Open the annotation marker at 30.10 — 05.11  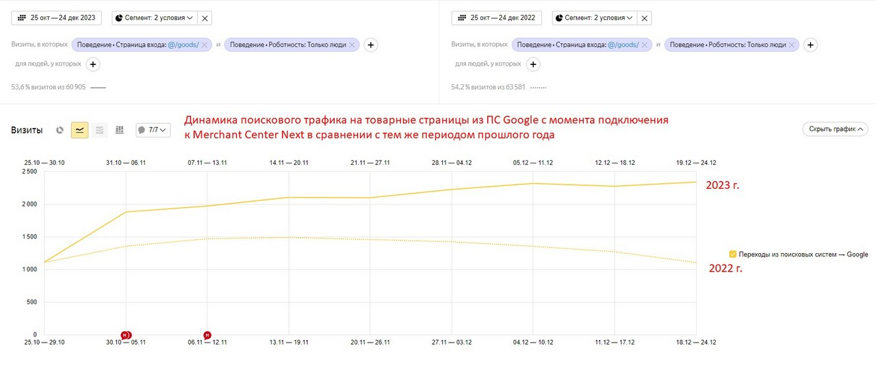tap(125, 335)
